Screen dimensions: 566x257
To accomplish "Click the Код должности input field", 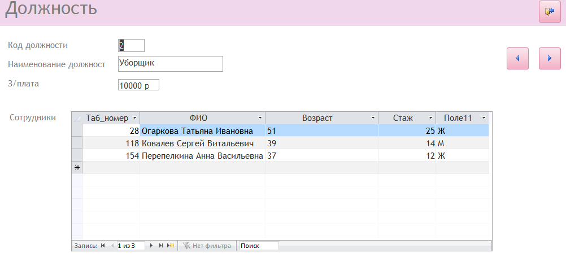I will pyautogui.click(x=131, y=46).
